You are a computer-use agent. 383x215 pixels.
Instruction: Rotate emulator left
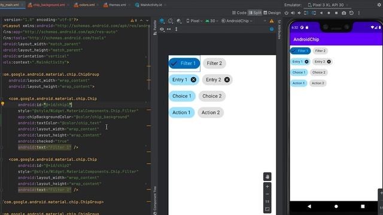point(306,13)
